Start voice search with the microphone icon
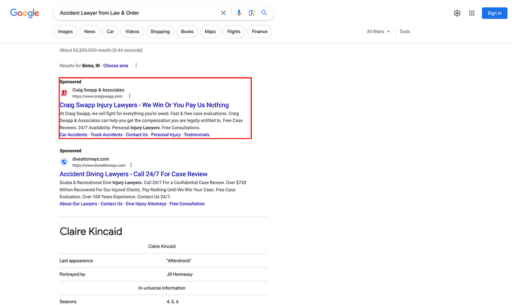The height and width of the screenshot is (305, 512). point(239,13)
